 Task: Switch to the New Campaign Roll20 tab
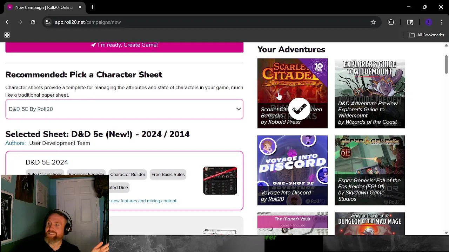[x=45, y=7]
